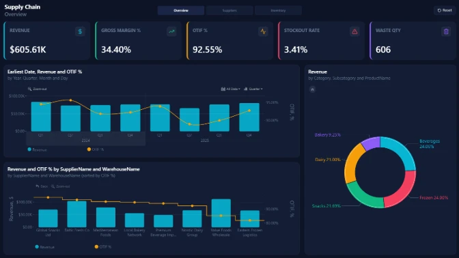
Task: Click the Q2 2025 OTIF line point
Action: pyautogui.click(x=189, y=124)
